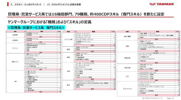Click the cyan label '管理系・営業サービス系 専門スキル'
The height and width of the screenshot is (100, 181).
tap(36, 28)
